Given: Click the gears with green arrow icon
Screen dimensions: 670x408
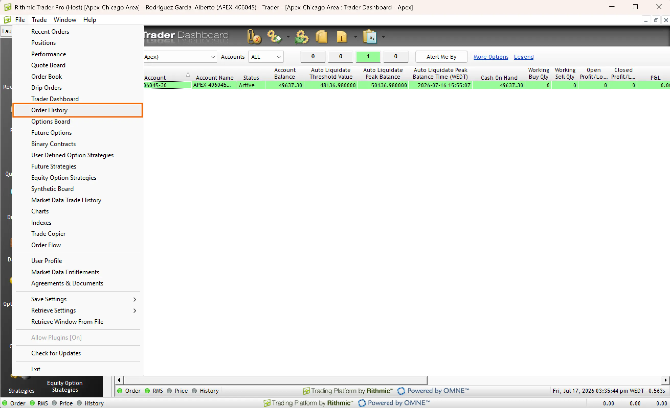Looking at the screenshot, I should [x=301, y=37].
